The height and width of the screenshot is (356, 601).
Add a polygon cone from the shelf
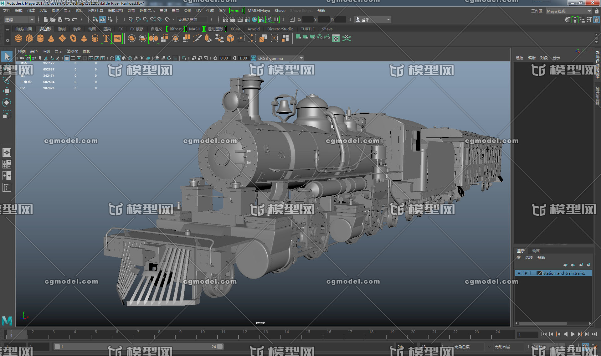(51, 39)
